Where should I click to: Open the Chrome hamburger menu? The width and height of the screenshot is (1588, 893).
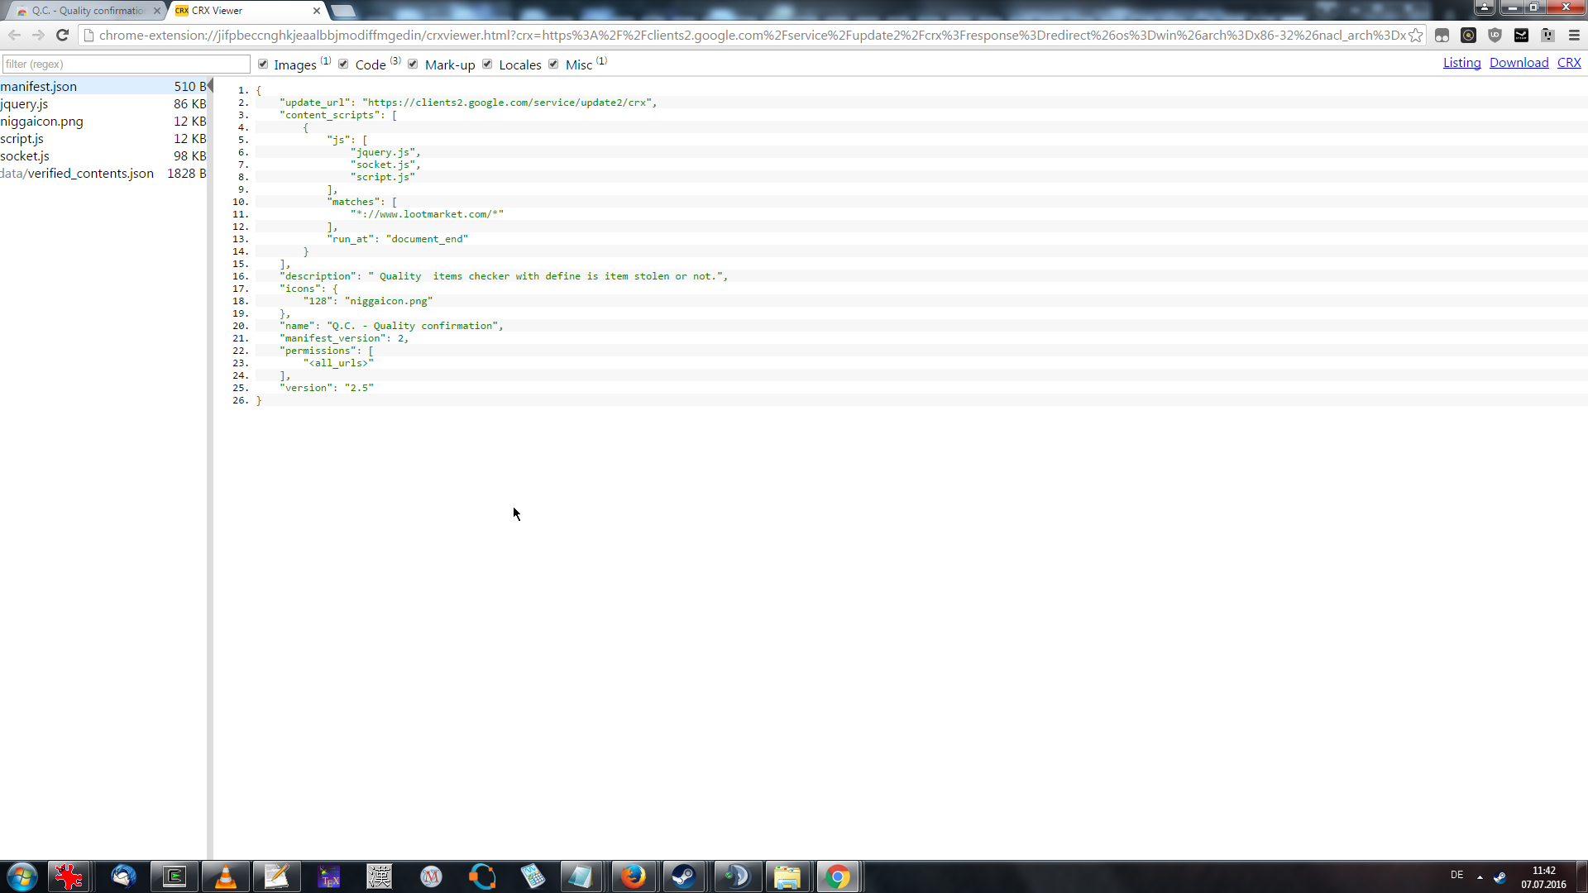(1574, 36)
